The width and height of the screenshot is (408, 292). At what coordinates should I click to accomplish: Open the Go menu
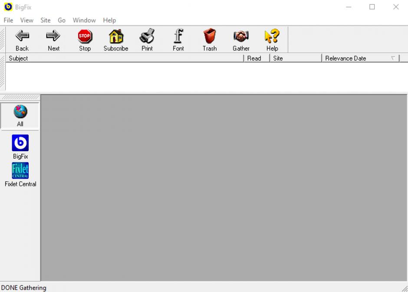click(62, 20)
